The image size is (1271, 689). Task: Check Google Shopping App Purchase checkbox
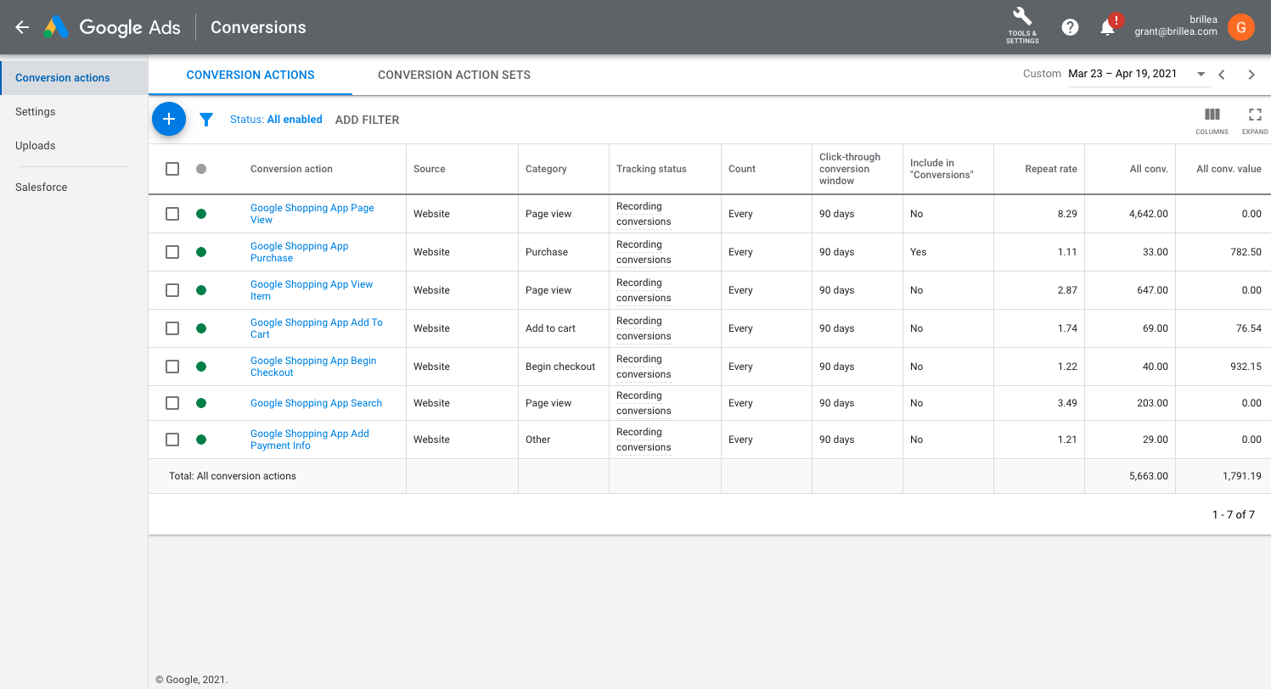click(x=172, y=252)
